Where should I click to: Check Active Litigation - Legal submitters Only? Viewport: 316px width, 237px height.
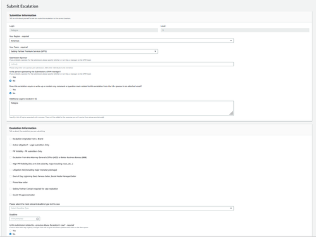pyautogui.click(x=10, y=145)
